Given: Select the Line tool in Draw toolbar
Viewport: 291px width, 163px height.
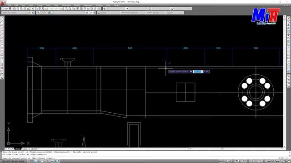Looking at the screenshot, I should tap(2, 18).
